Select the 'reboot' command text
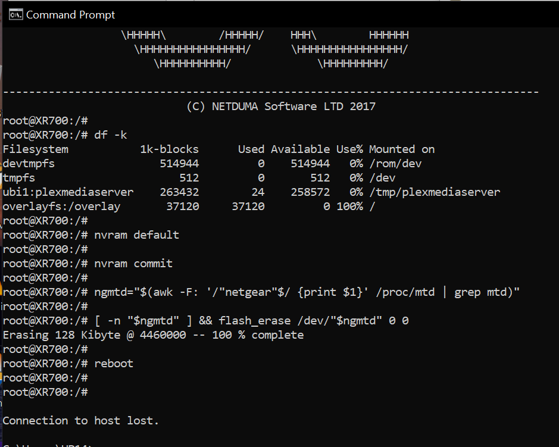The height and width of the screenshot is (447, 559). pyautogui.click(x=113, y=363)
